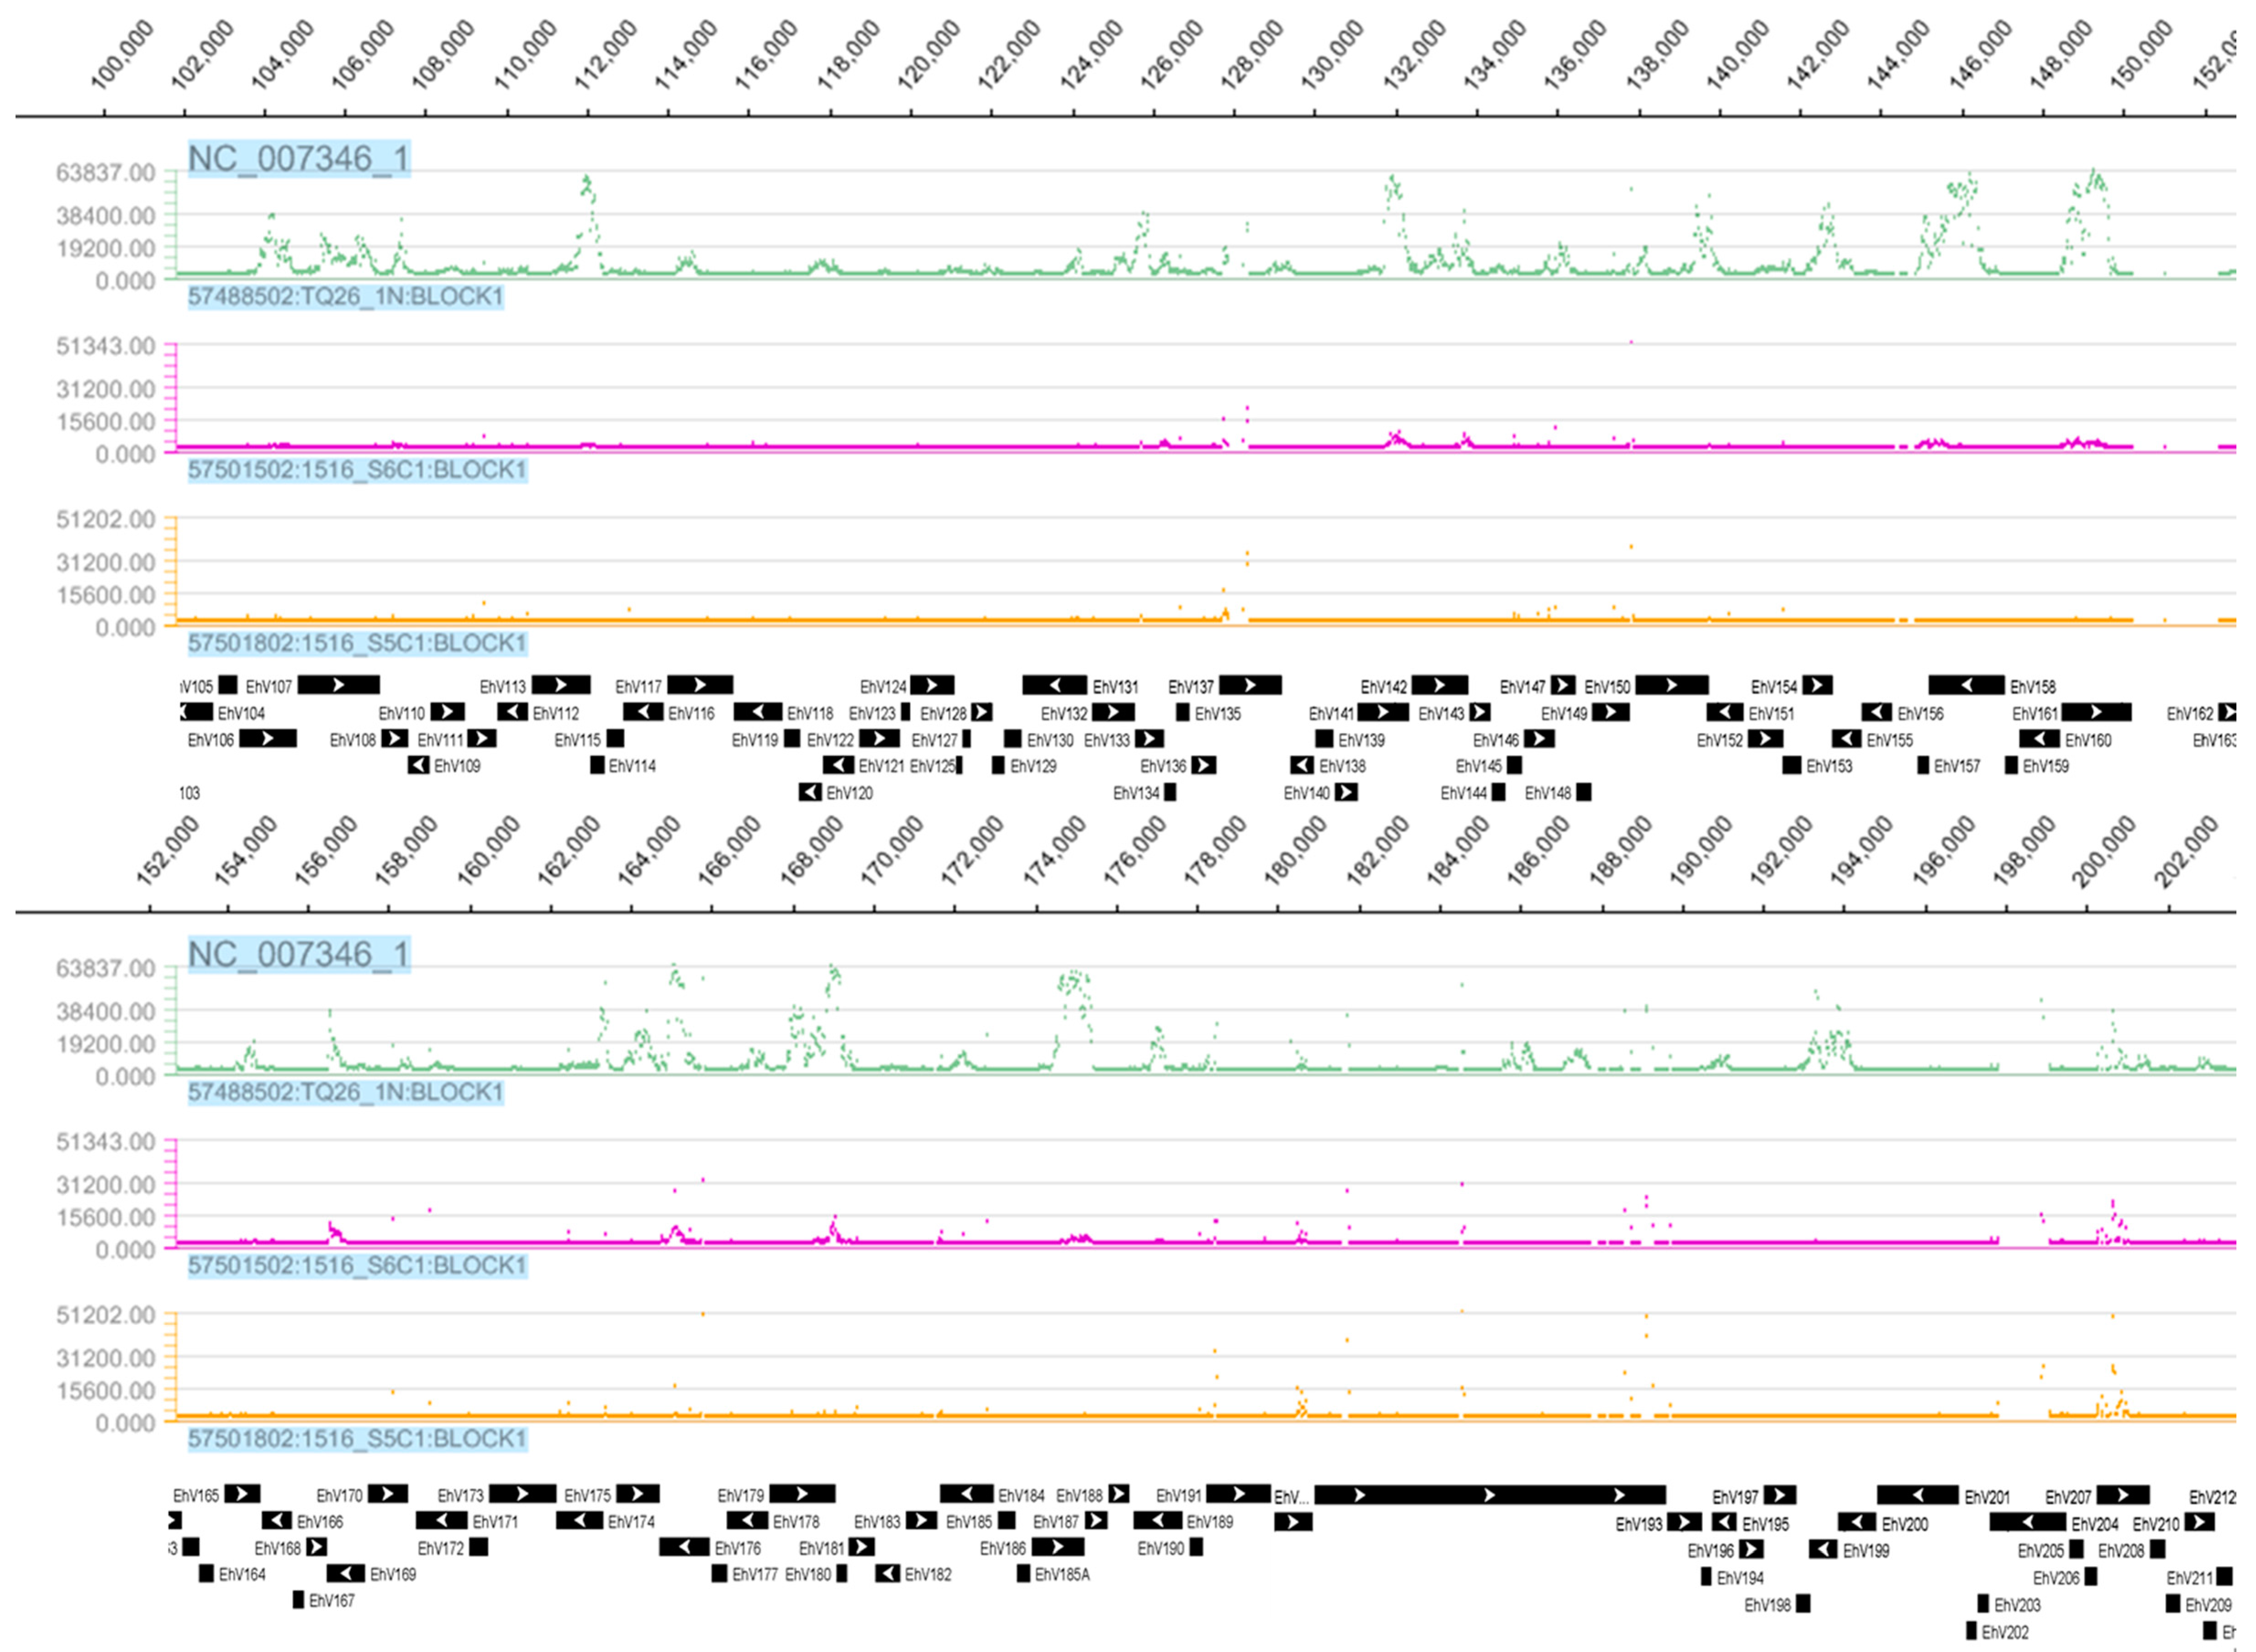Image resolution: width=2256 pixels, height=1652 pixels.
Task: Select the EhV104 gene label
Action: pos(242,714)
